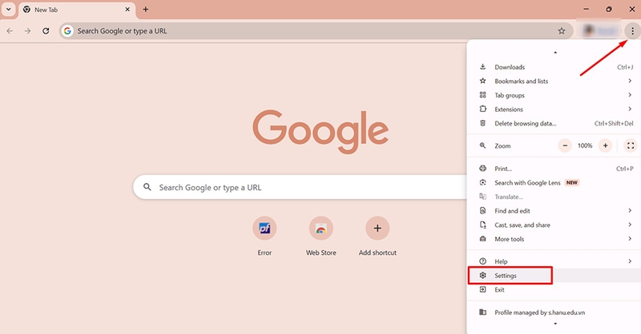
Task: Choose Print from the menu
Action: (554, 169)
